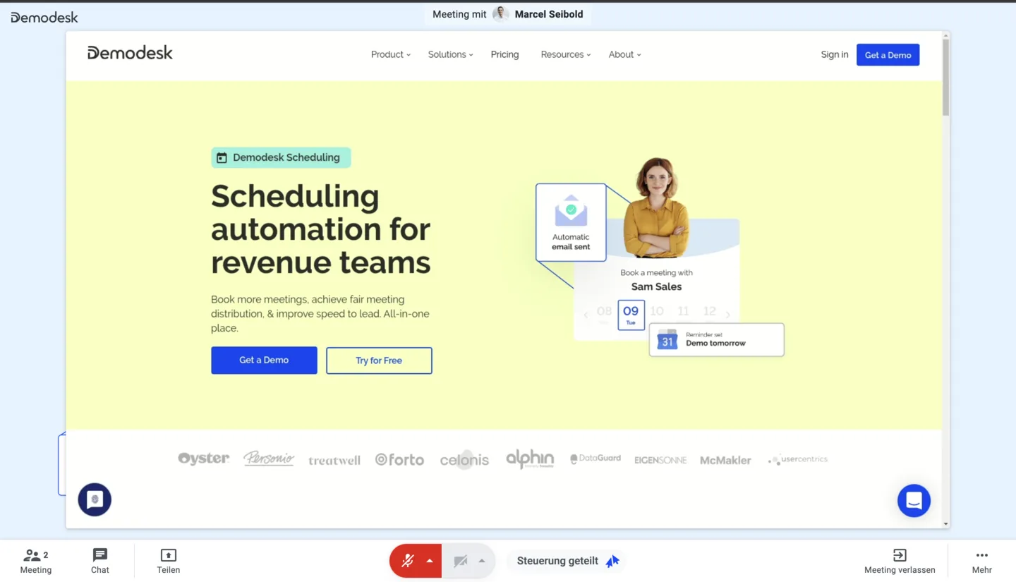Screen dimensions: 1016x582
Task: Toggle the muted microphone button
Action: pyautogui.click(x=408, y=561)
